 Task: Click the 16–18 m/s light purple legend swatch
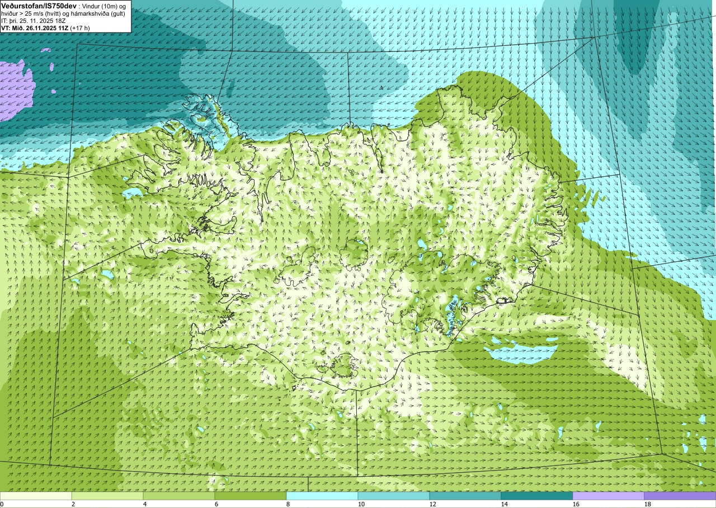click(609, 496)
